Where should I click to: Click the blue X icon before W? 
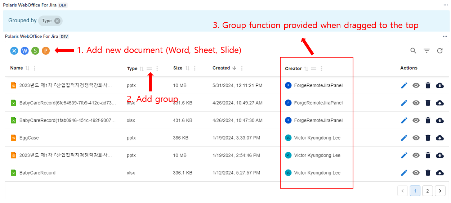click(14, 51)
